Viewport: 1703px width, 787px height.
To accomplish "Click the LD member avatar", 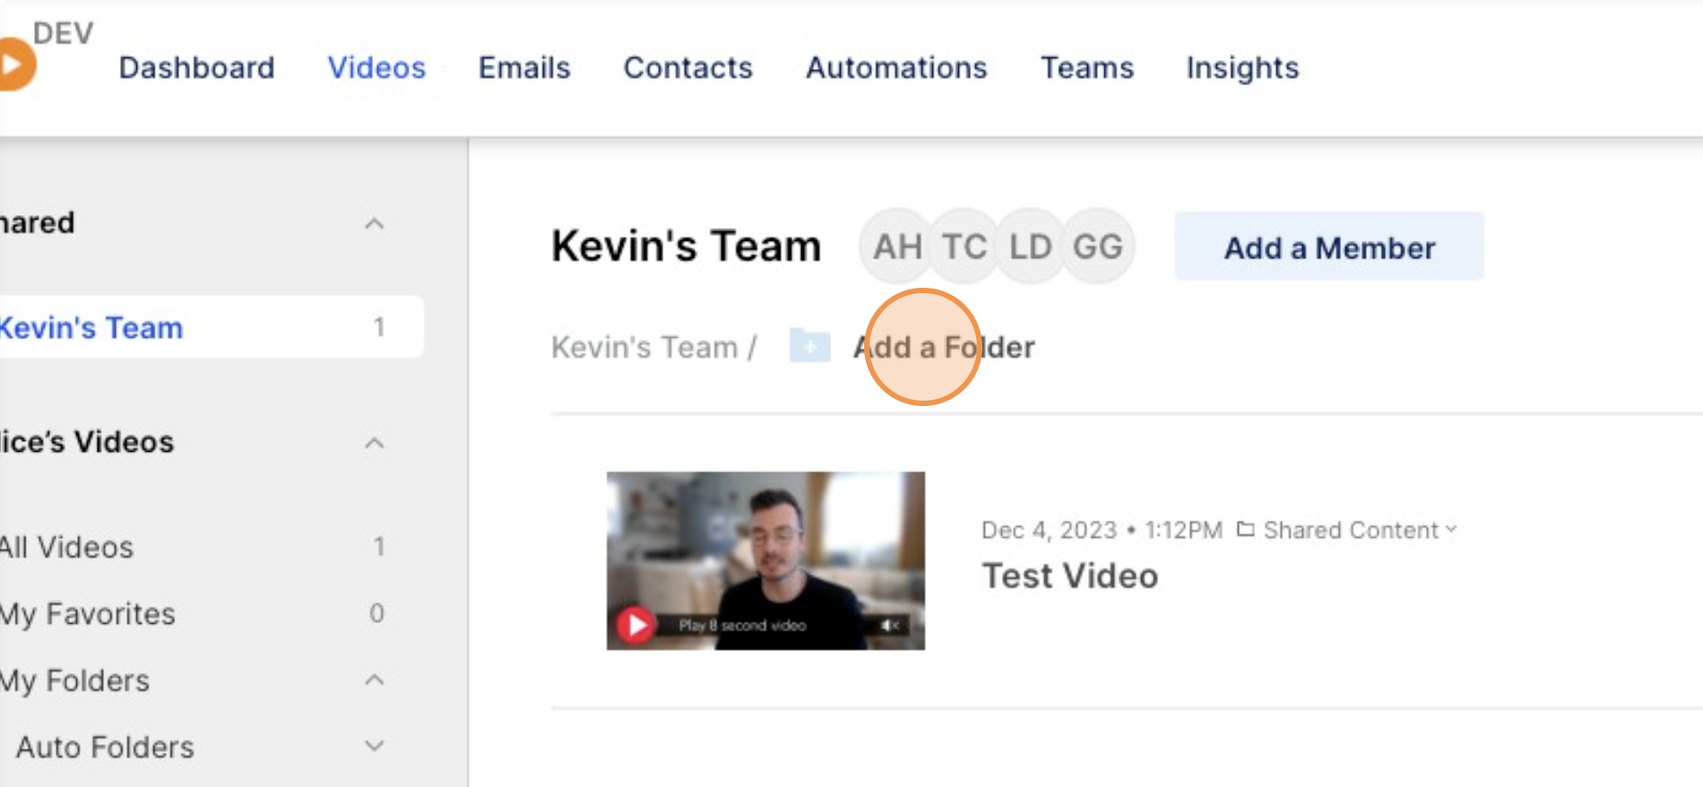I will pos(1030,246).
